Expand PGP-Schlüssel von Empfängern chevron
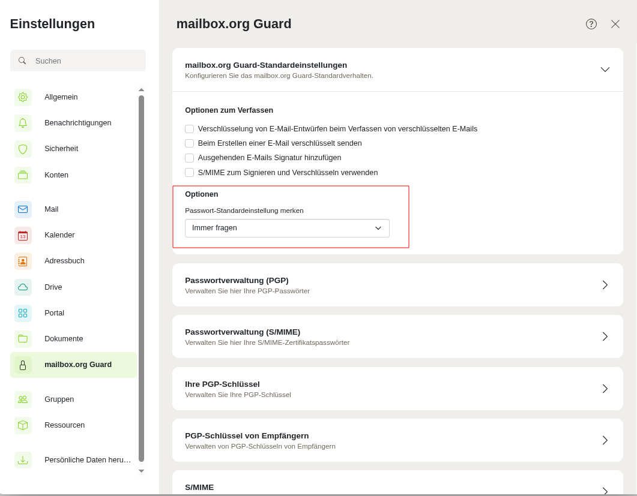637x496 pixels. (605, 440)
